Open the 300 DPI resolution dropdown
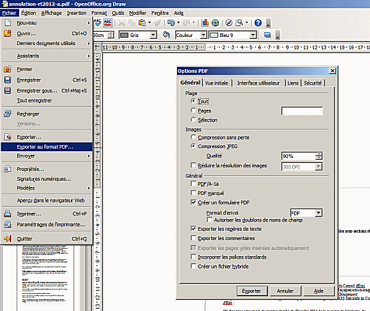This screenshot has height=311, width=370. pos(318,167)
